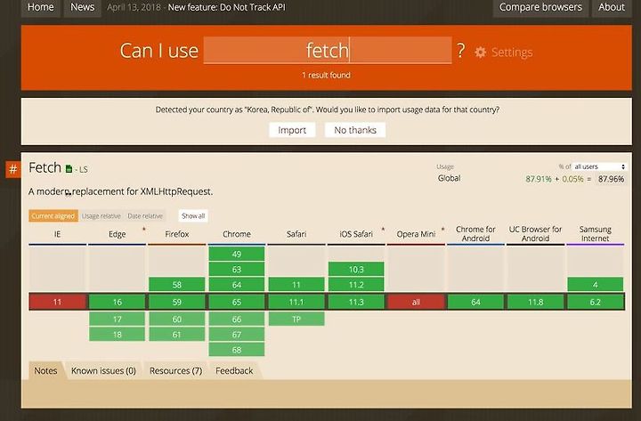Click the Firefox 60 cell
The width and height of the screenshot is (641, 421).
coord(177,320)
